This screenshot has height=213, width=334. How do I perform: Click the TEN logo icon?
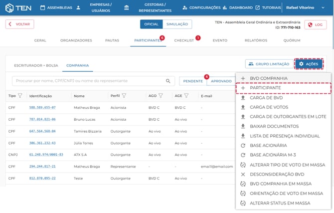pyautogui.click(x=9, y=7)
